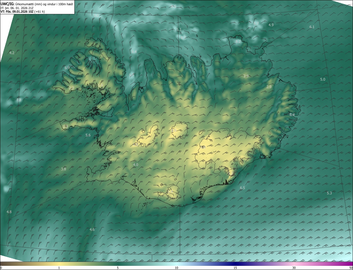Click the title 'Úrkomumætti (mm) og vindur' line
The height and width of the screenshot is (270, 353).
37,4
